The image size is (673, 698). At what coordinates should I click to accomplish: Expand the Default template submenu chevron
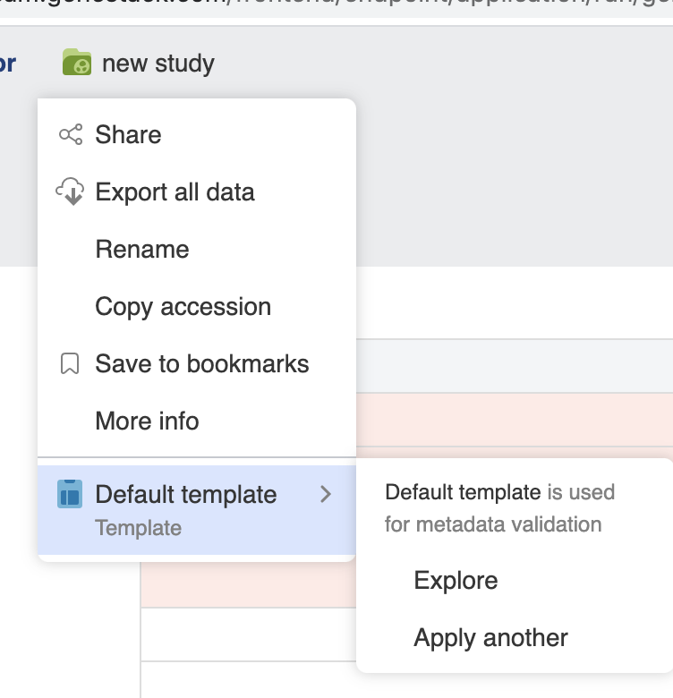(326, 494)
